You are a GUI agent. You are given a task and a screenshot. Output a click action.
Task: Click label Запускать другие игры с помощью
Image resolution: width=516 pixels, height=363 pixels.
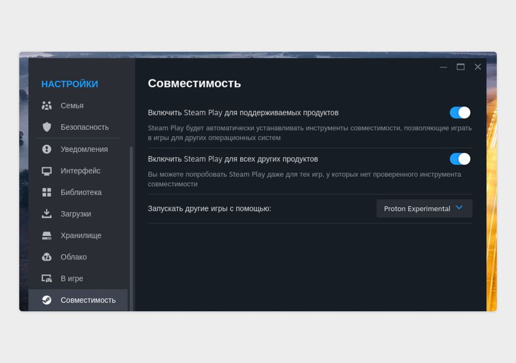(x=209, y=208)
